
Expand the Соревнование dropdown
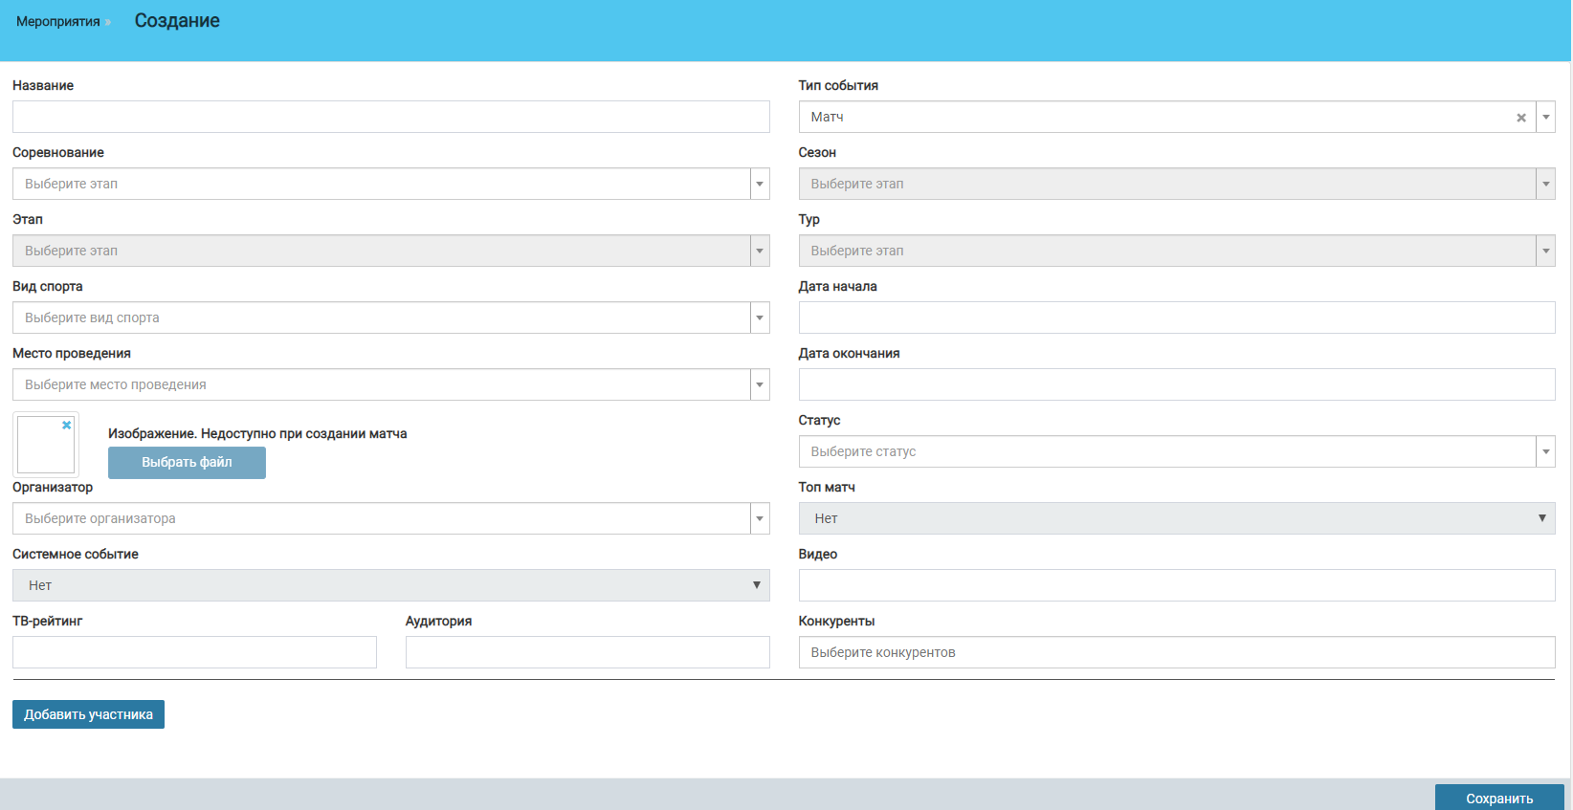[x=760, y=184]
